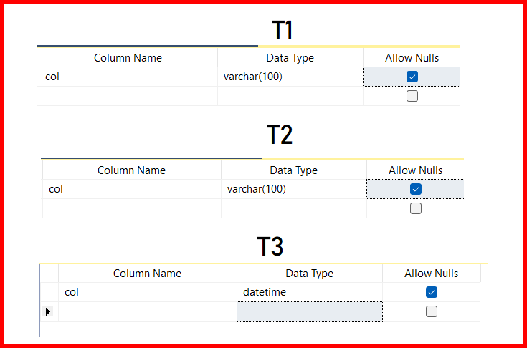Open T3 datetime data type cell
Viewport: 527px width, 348px height.
[309, 292]
